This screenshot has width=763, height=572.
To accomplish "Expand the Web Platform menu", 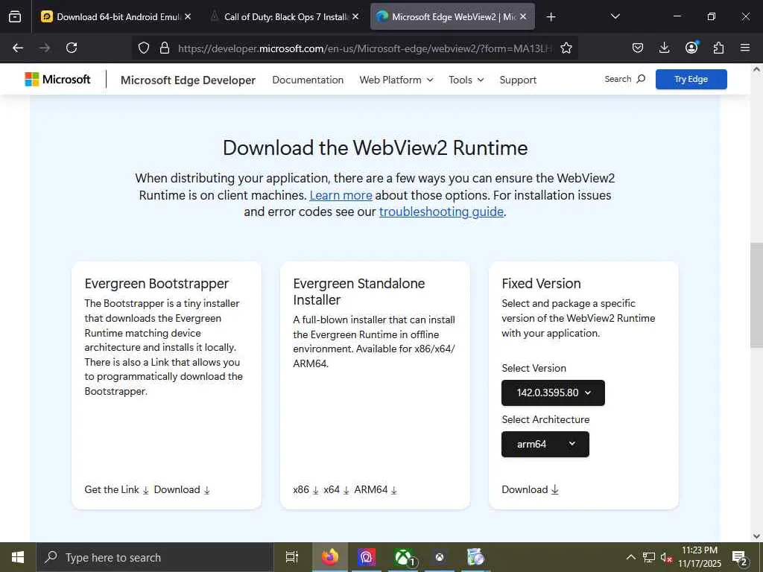I will [x=396, y=80].
